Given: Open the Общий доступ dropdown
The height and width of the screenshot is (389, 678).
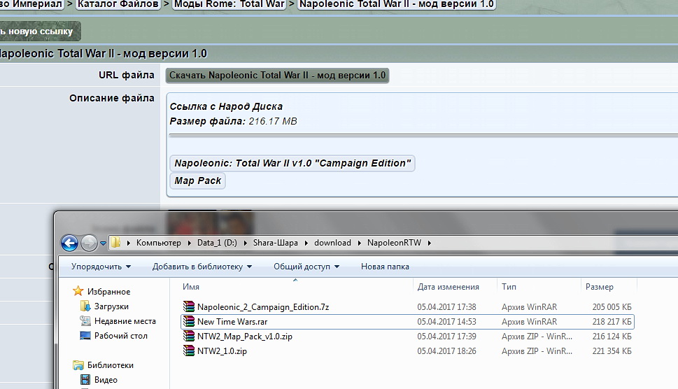Looking at the screenshot, I should (306, 267).
